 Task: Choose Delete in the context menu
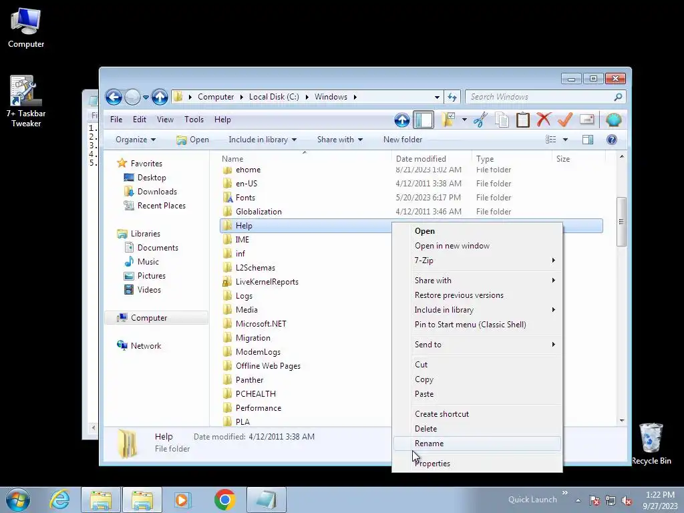tap(477, 428)
